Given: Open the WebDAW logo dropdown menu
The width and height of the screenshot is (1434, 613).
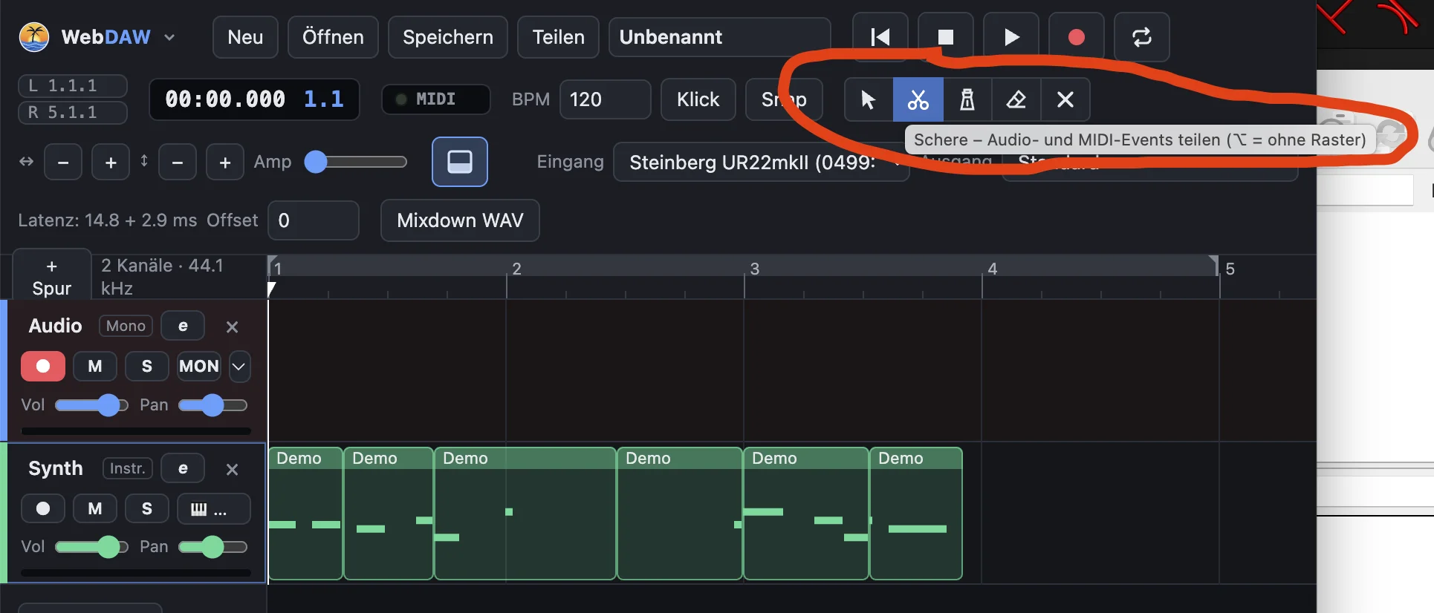Looking at the screenshot, I should coord(169,37).
